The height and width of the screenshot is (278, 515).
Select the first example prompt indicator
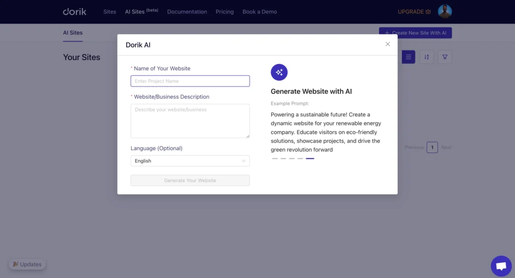pyautogui.click(x=275, y=159)
